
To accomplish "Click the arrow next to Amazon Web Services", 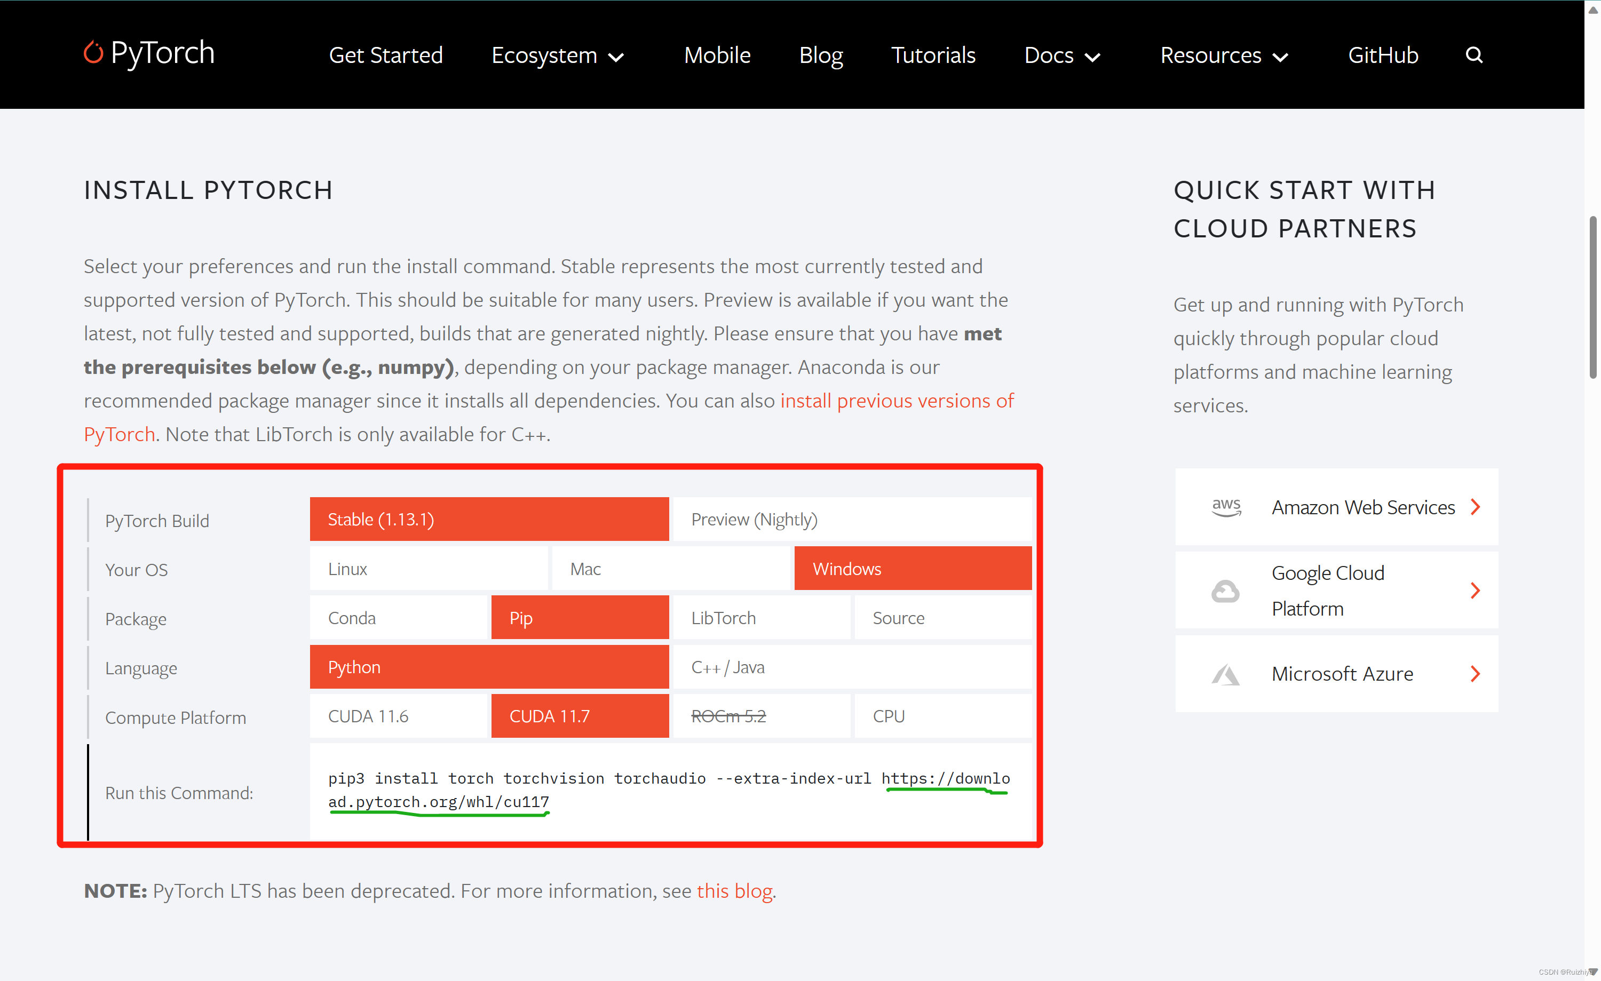I will pos(1475,507).
